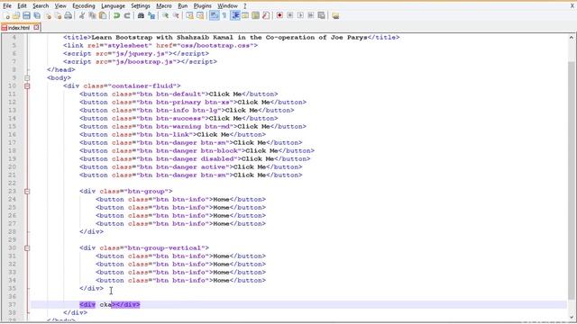The width and height of the screenshot is (577, 324).
Task: Click the Save All toolbar icon
Action: click(x=37, y=15)
